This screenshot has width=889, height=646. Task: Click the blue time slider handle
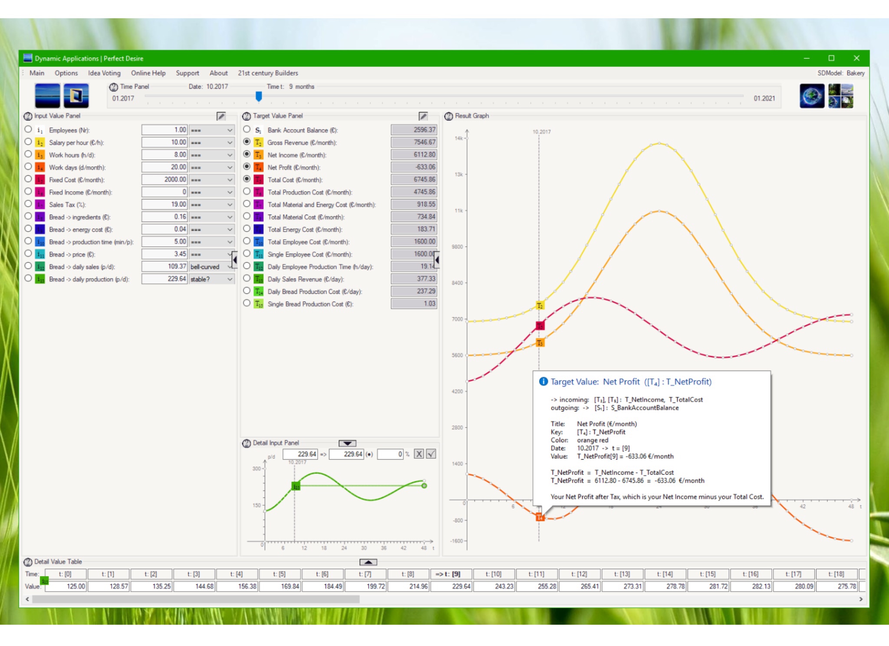pyautogui.click(x=259, y=96)
